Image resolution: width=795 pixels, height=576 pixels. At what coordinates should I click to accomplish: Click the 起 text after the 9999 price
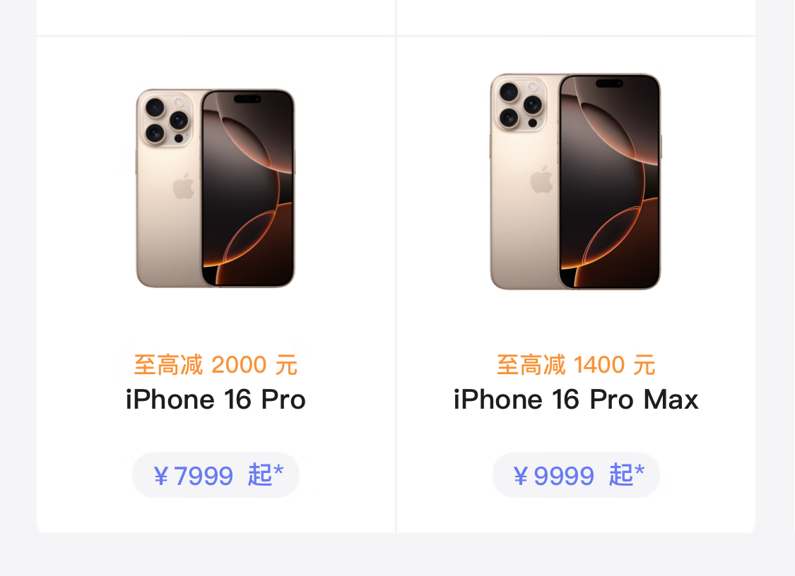(621, 475)
